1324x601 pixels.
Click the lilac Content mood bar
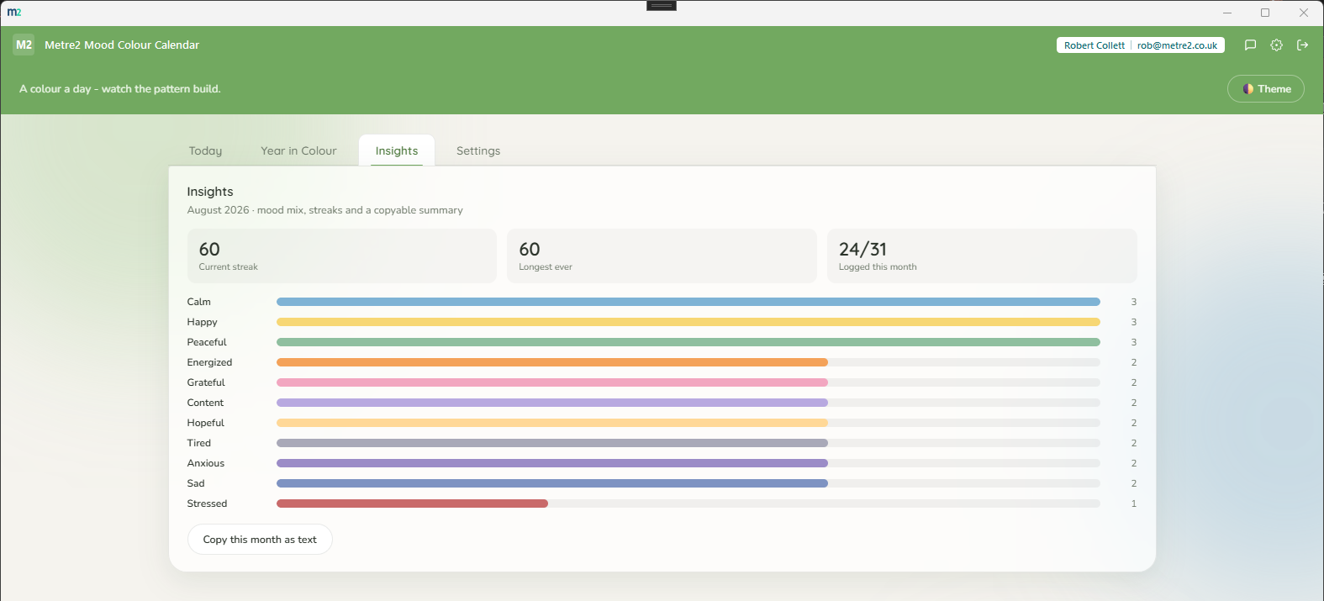(552, 403)
